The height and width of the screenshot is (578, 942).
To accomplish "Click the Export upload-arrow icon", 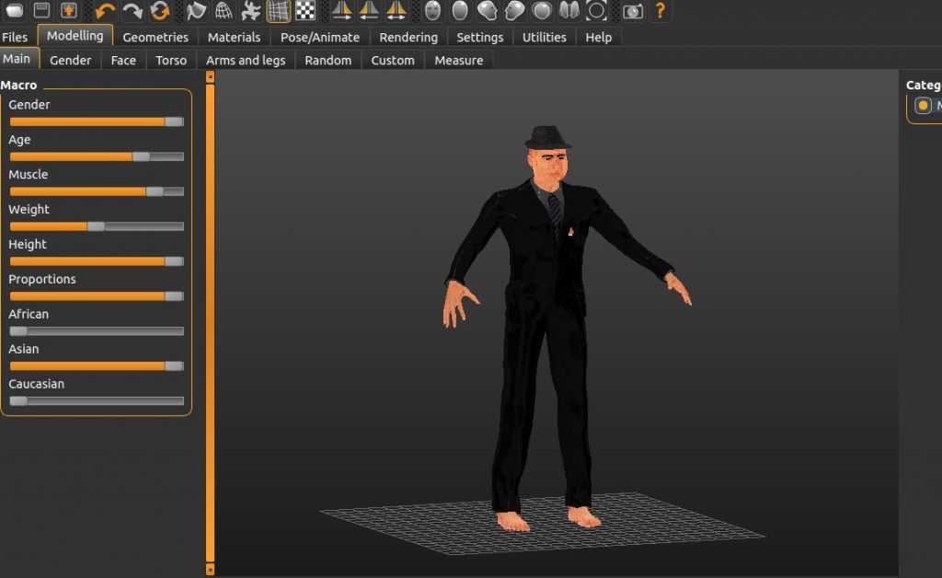I will point(69,11).
